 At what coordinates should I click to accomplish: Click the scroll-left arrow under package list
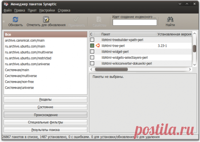tap(91, 69)
